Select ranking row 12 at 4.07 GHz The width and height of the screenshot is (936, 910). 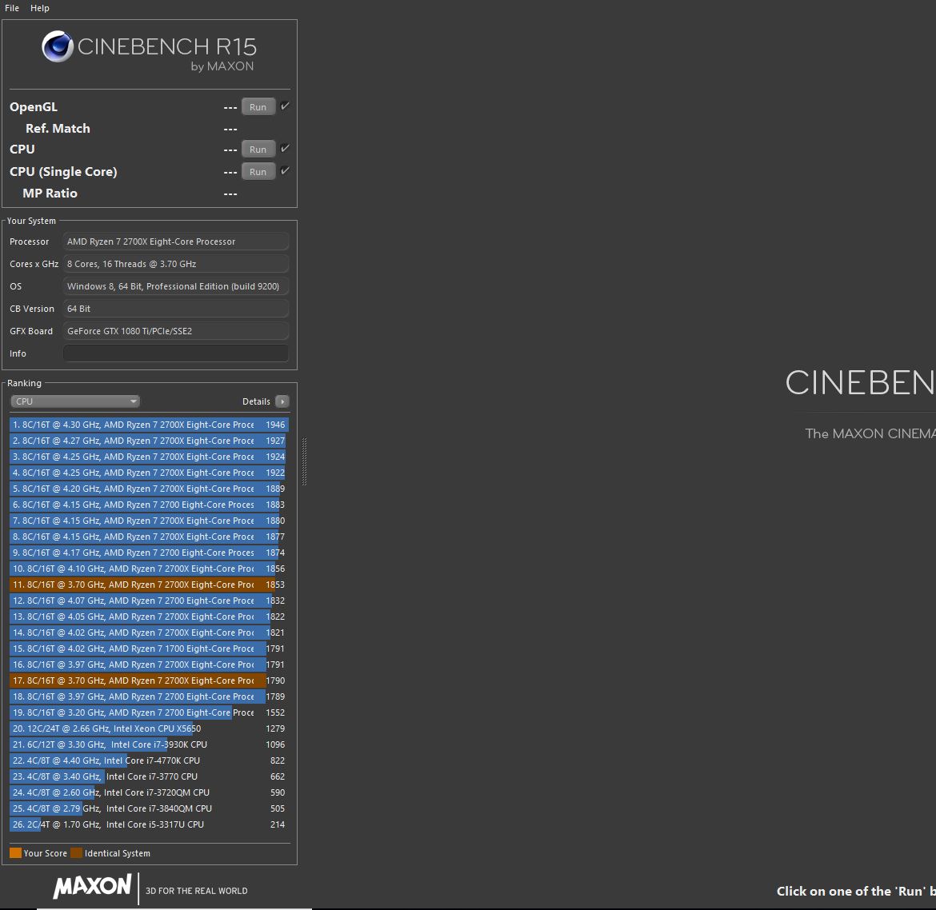coord(150,601)
